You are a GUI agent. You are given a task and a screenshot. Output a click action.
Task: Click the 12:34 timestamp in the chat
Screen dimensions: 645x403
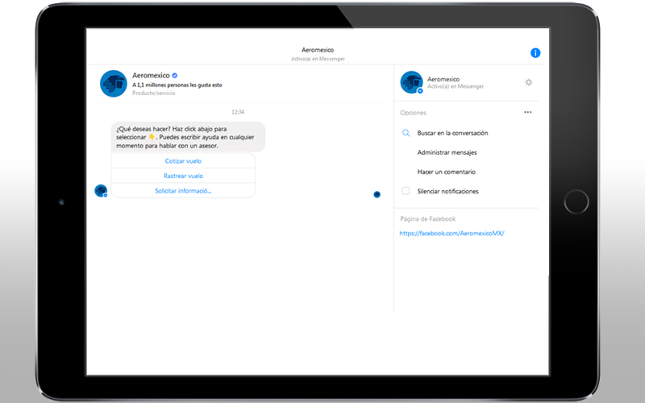[x=238, y=112]
